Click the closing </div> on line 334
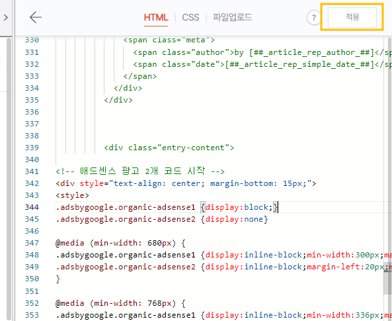The height and width of the screenshot is (321, 392). [128, 88]
